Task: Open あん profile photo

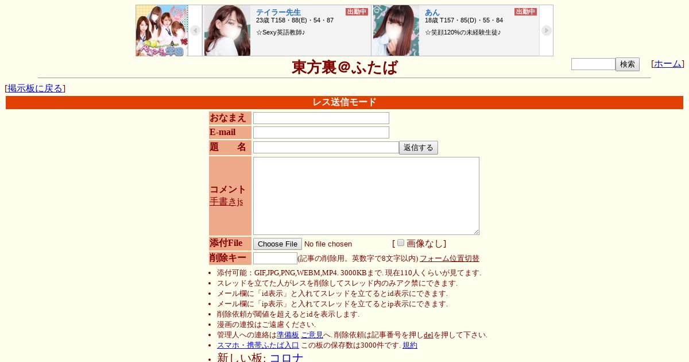Action: (x=396, y=30)
